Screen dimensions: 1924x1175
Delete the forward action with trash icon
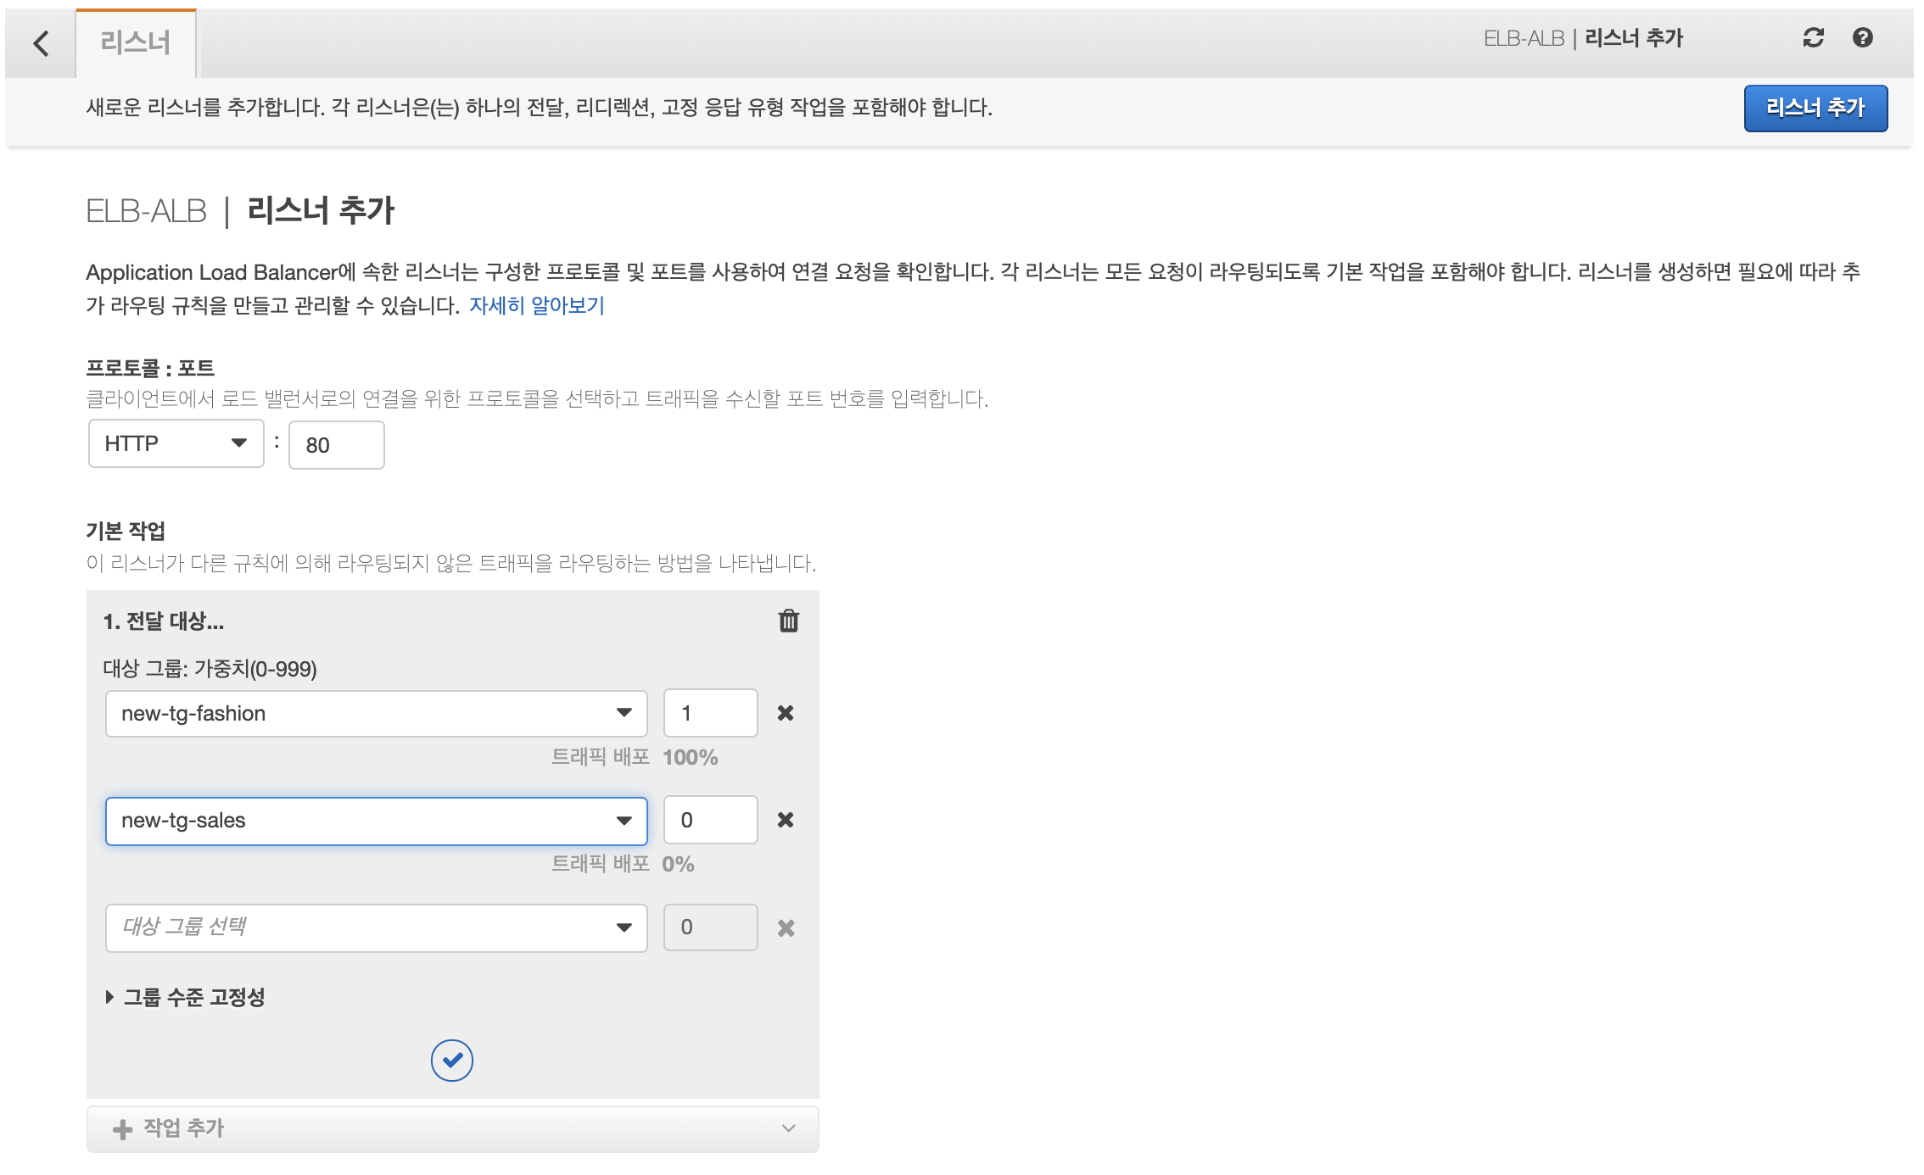point(788,621)
